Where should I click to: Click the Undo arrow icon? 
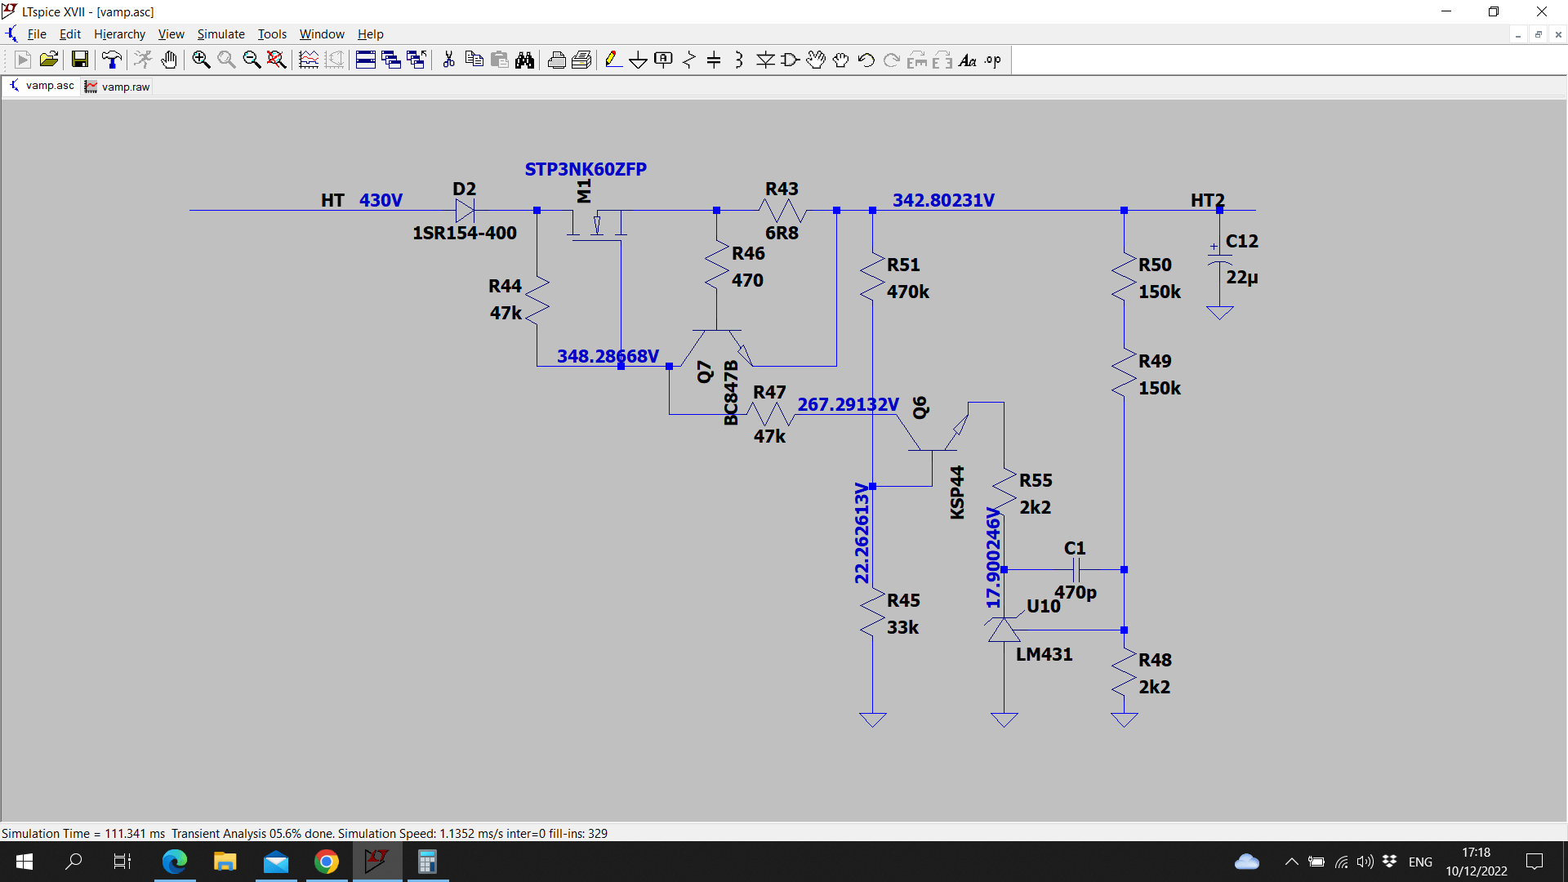coord(866,60)
